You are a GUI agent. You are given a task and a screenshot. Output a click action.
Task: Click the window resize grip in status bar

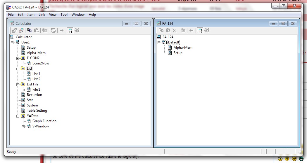299,152
